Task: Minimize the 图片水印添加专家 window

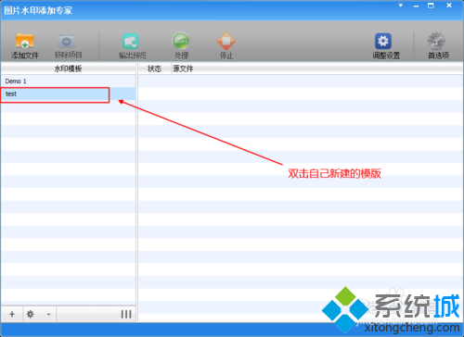Action: point(416,6)
